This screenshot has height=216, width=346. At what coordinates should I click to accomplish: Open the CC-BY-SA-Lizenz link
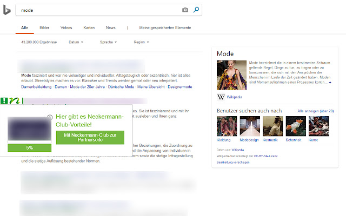point(265,156)
